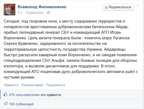The width and height of the screenshot is (144, 109).
Task: Click the это нравится text
Action: [x=51, y=95]
